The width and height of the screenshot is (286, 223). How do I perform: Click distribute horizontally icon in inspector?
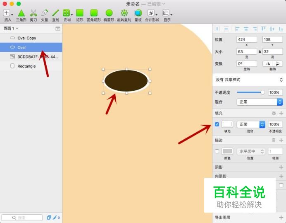(x=217, y=29)
